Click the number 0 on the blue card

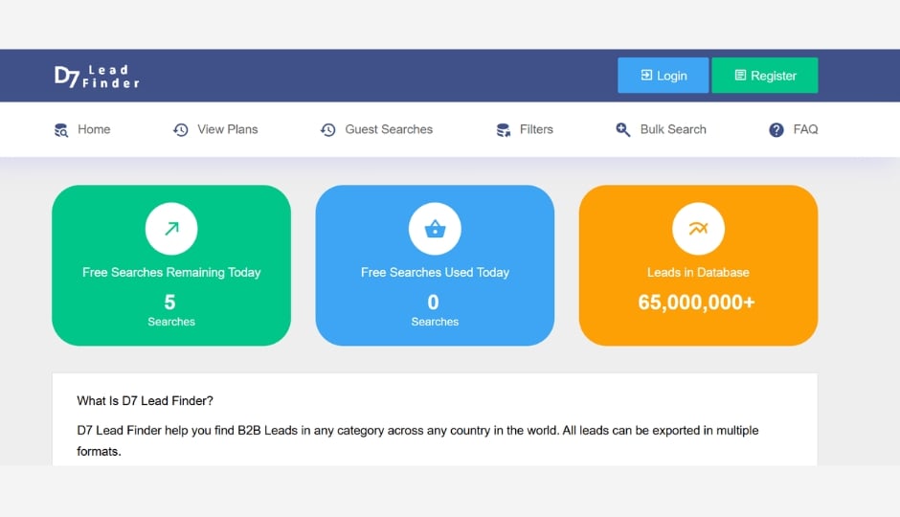point(434,302)
